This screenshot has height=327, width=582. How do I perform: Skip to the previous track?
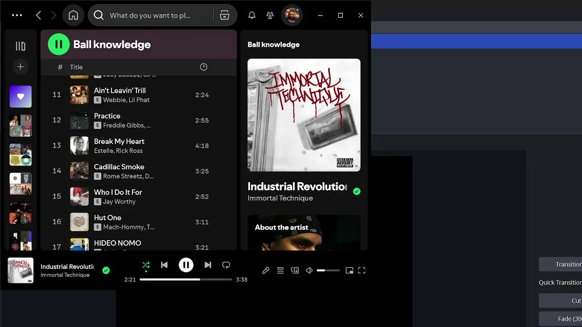click(x=164, y=265)
